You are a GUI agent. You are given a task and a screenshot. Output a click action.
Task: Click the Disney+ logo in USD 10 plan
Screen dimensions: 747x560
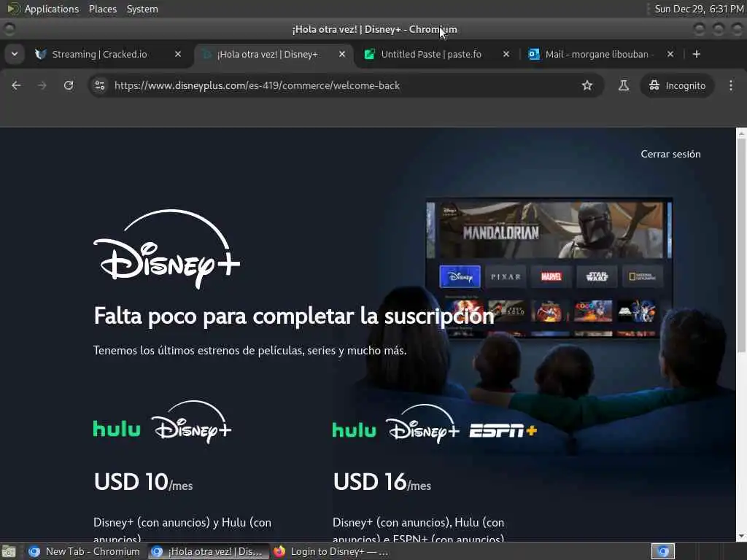(192, 422)
